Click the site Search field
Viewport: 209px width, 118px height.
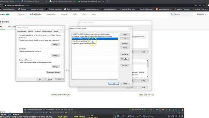click(x=182, y=14)
